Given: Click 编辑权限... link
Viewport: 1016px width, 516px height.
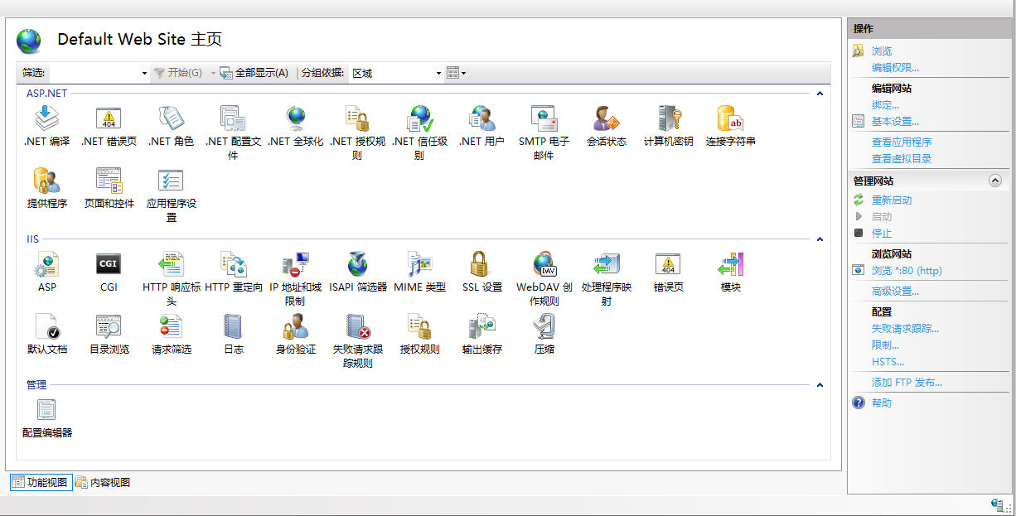Looking at the screenshot, I should point(895,68).
